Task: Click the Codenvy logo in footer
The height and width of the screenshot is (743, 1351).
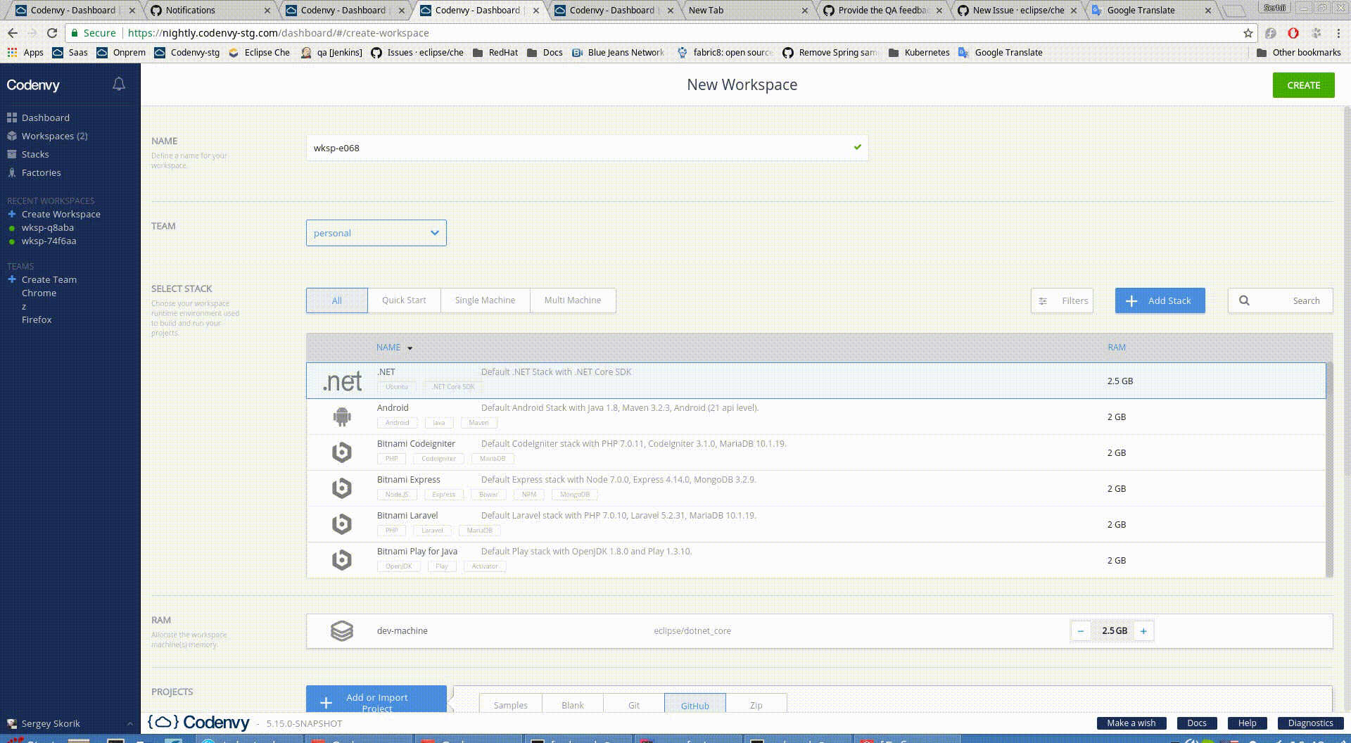Action: (x=198, y=723)
